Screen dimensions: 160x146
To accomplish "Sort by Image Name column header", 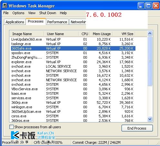I will (27, 34).
